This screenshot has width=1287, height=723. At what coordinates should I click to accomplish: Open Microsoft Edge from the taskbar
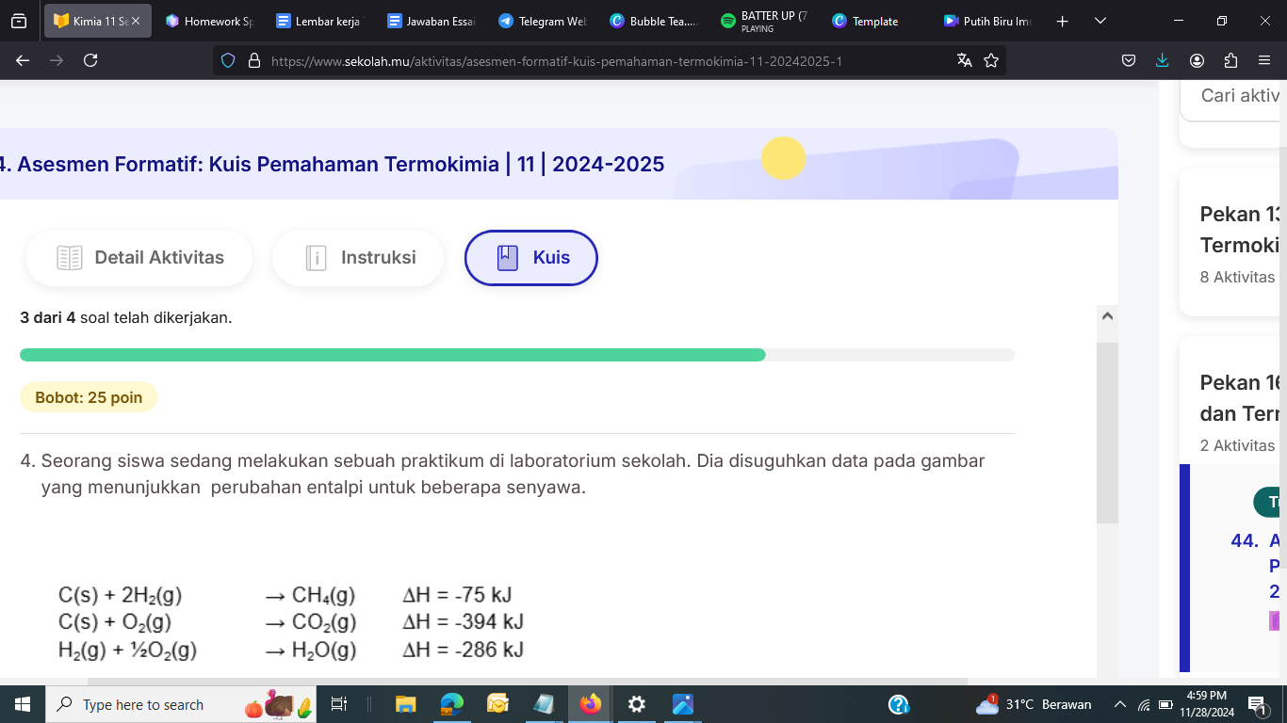pyautogui.click(x=452, y=704)
